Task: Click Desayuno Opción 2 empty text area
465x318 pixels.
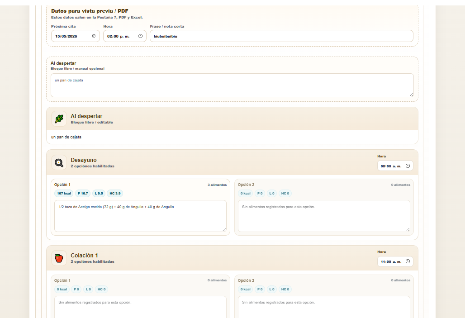Action: [x=324, y=216]
